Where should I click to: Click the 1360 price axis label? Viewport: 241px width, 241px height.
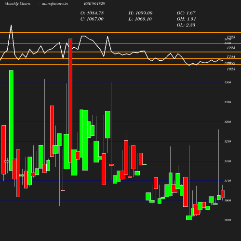228,82
